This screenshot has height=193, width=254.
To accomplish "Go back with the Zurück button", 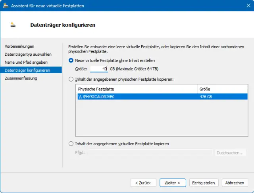I will pyautogui.click(x=143, y=183).
